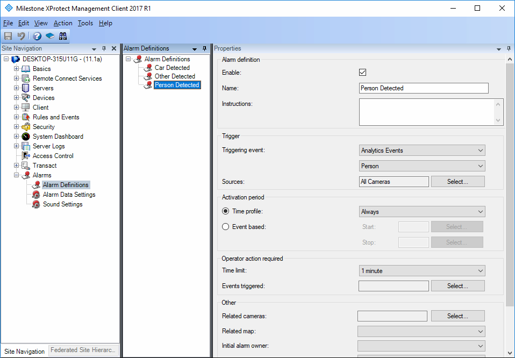Image resolution: width=515 pixels, height=358 pixels.
Task: Click the System Dashboard gauge icon
Action: tap(26, 137)
